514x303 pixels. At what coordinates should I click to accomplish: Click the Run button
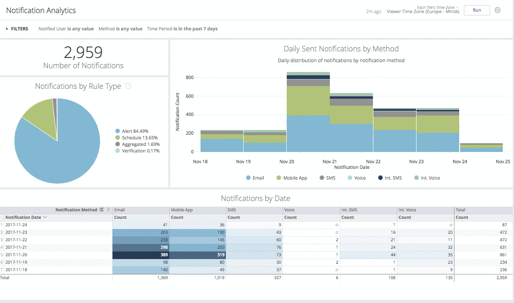[x=477, y=10]
